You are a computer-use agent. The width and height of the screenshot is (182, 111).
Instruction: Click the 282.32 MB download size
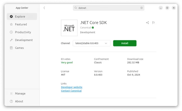point(133,62)
